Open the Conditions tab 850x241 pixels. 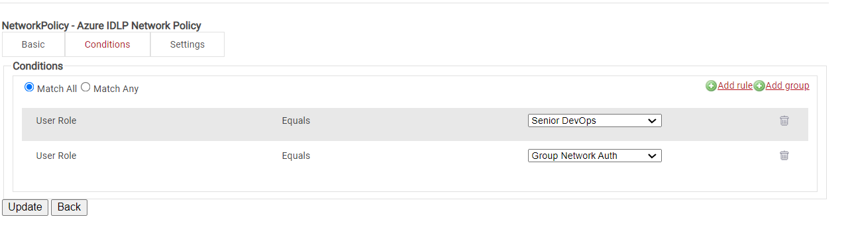coord(107,44)
